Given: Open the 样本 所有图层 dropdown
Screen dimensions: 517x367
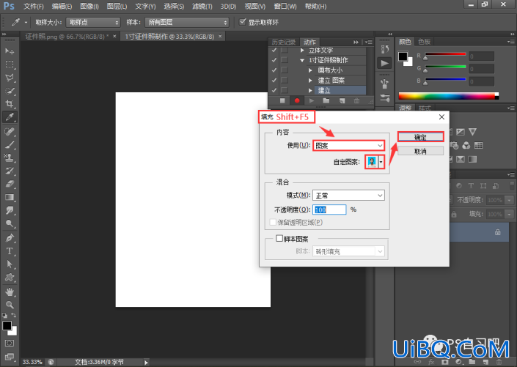Looking at the screenshot, I should [186, 23].
